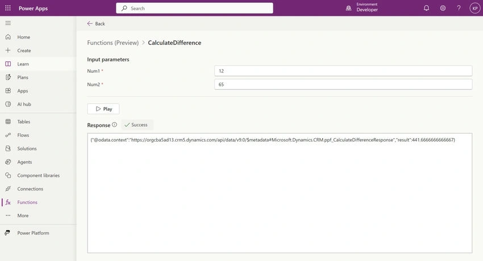
Task: Click the Home house icon
Action: (x=8, y=37)
